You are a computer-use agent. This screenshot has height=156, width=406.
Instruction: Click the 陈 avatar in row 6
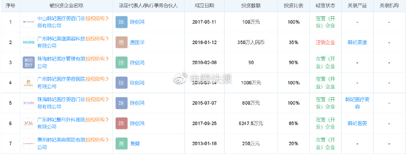click(121, 123)
